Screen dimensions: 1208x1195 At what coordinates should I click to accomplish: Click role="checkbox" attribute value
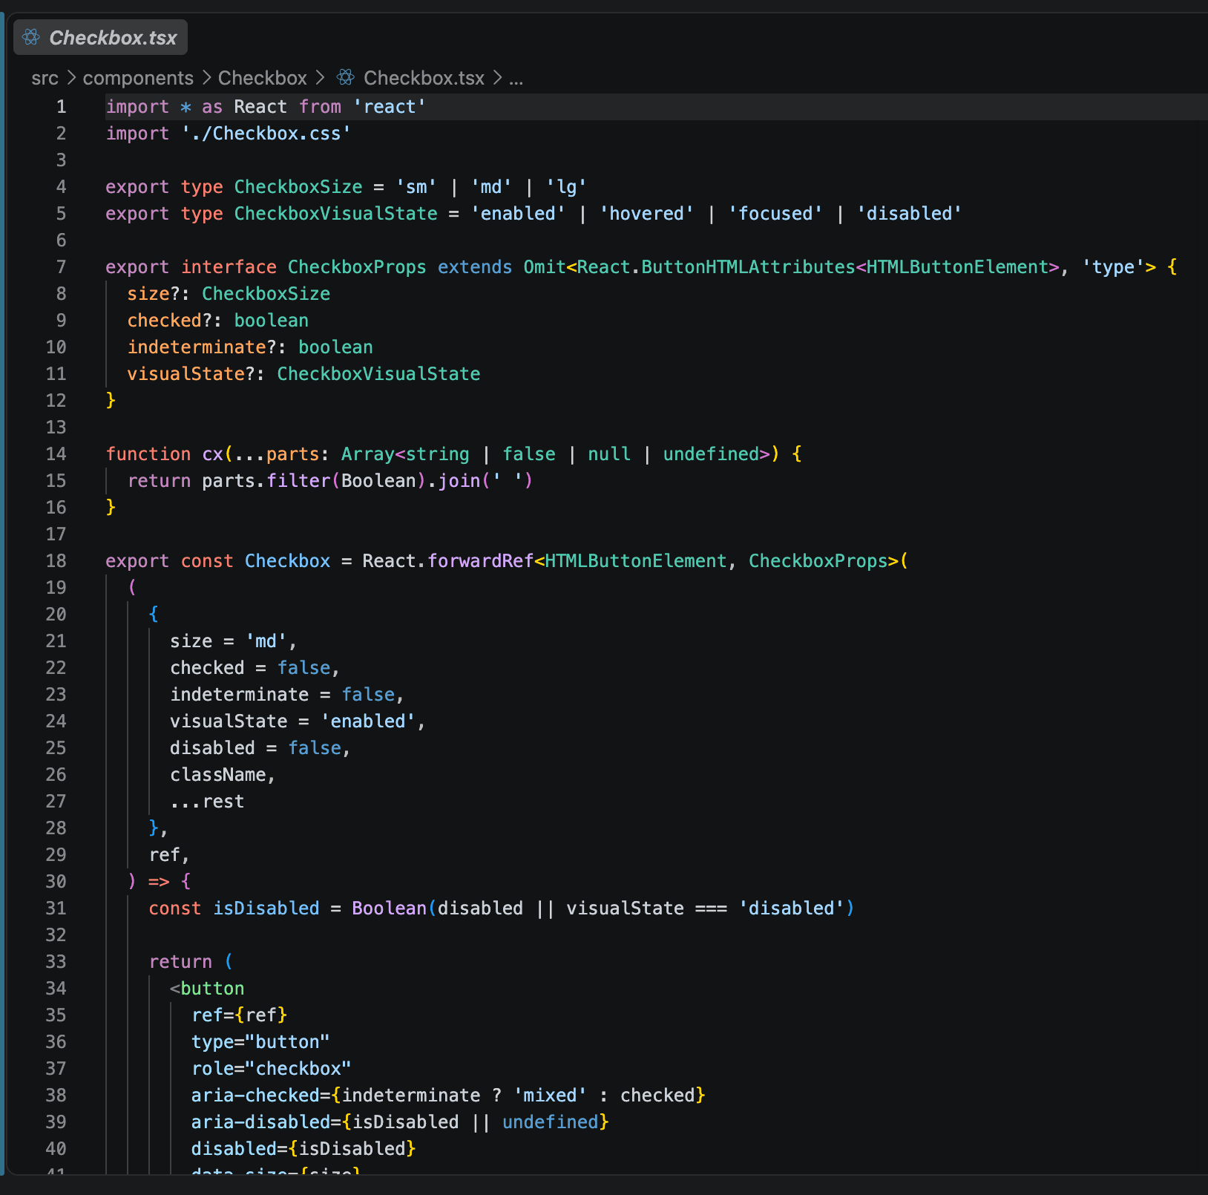click(298, 1069)
